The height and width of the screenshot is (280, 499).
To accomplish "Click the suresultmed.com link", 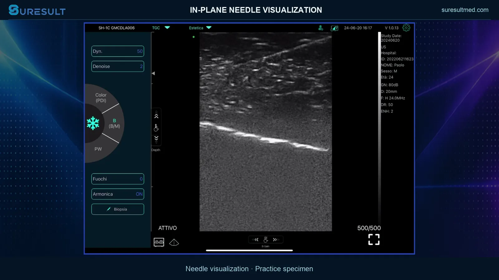I will pos(465,10).
